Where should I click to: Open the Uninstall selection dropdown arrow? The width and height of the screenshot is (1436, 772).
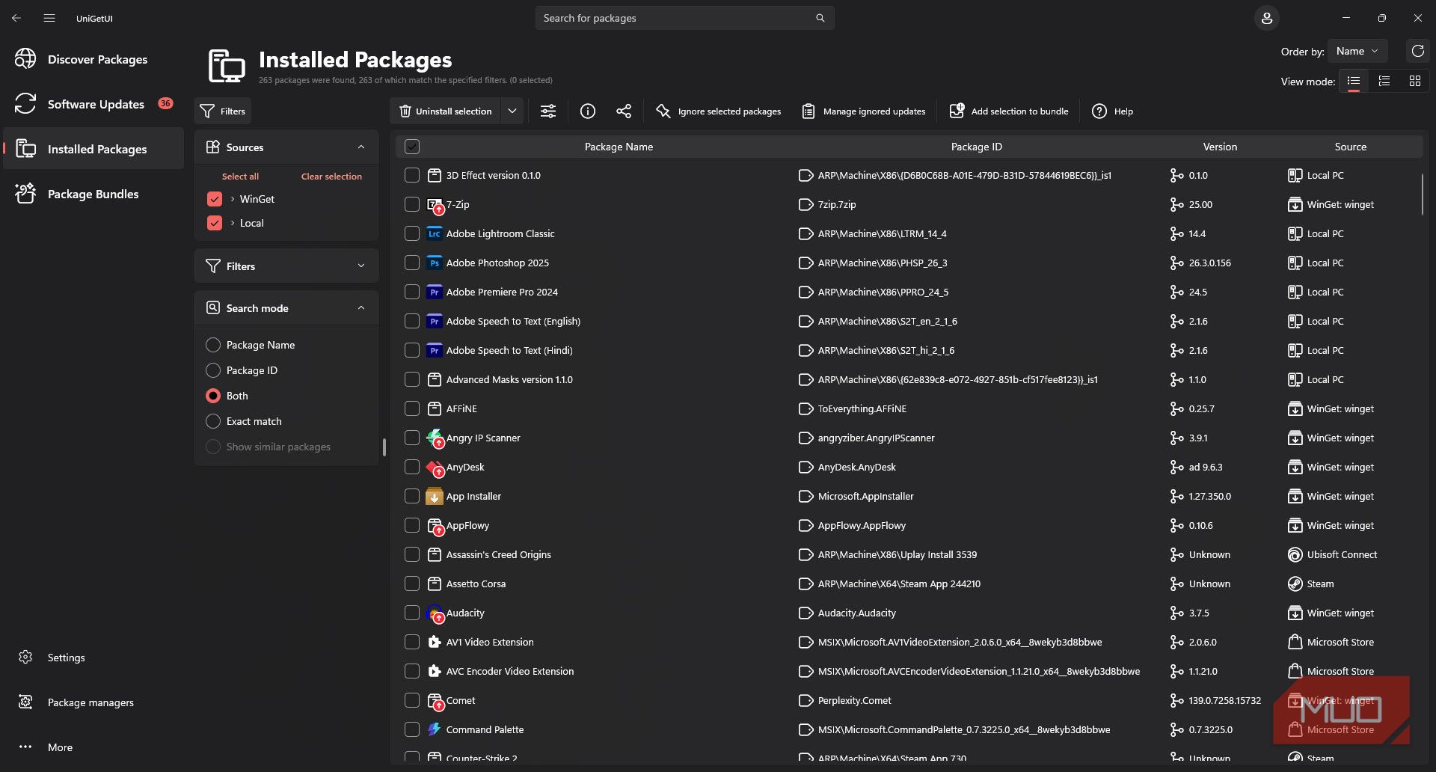pos(512,111)
